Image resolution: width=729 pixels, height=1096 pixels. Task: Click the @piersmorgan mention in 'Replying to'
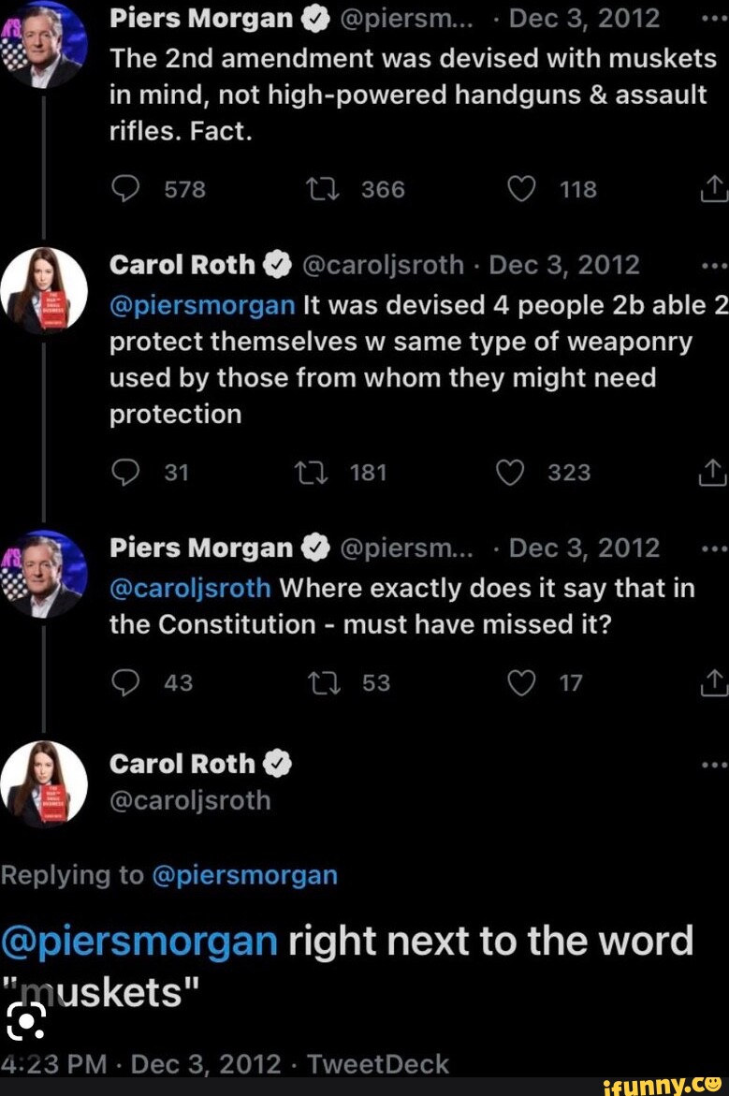click(243, 875)
